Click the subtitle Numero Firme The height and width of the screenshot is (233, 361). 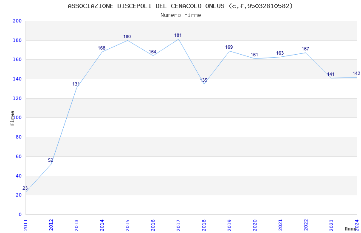[181, 15]
